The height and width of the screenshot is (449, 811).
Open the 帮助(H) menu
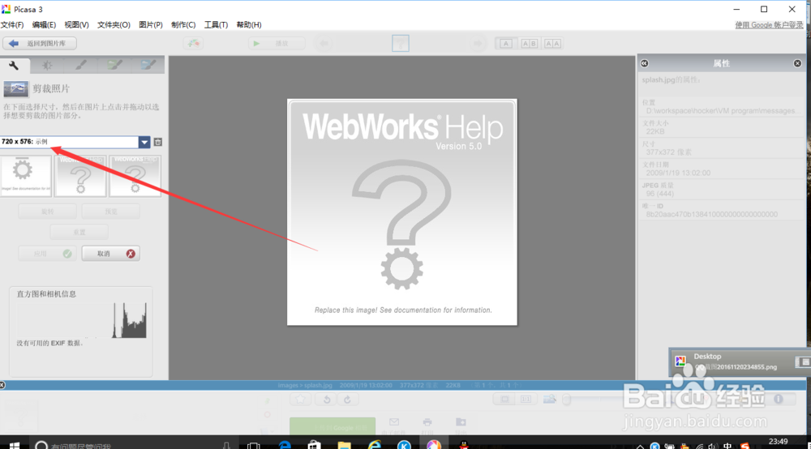249,25
